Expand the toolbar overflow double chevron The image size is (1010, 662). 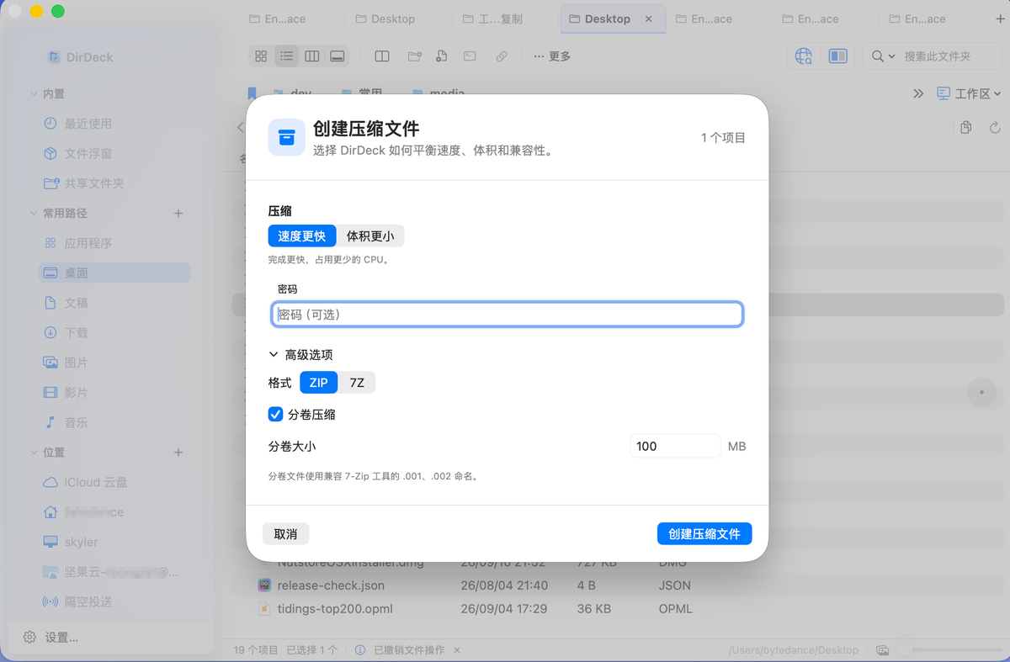tap(918, 93)
